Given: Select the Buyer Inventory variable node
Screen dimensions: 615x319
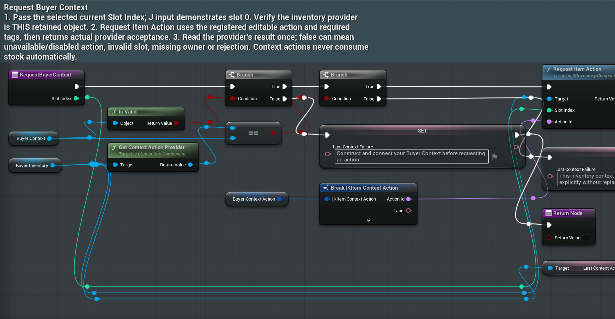Looking at the screenshot, I should tap(35, 166).
